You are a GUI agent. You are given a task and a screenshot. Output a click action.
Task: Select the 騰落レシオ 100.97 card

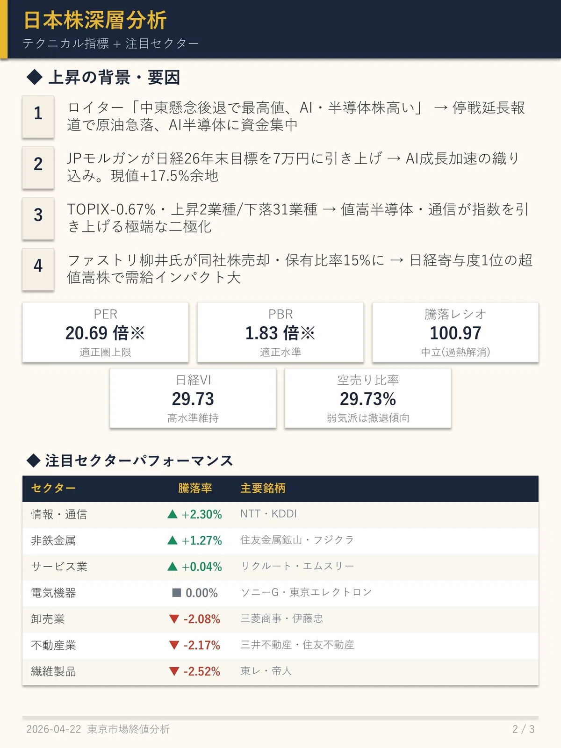click(455, 332)
